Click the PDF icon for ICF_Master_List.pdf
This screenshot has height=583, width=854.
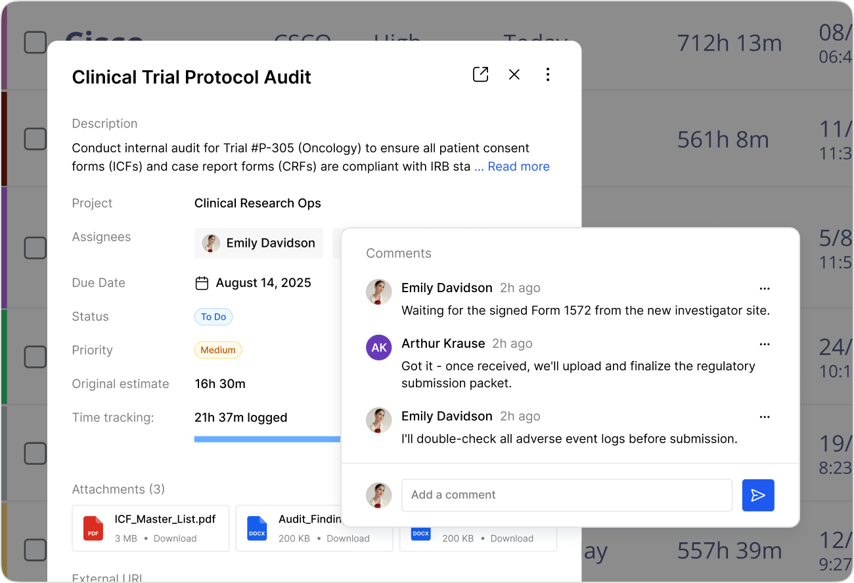(93, 529)
